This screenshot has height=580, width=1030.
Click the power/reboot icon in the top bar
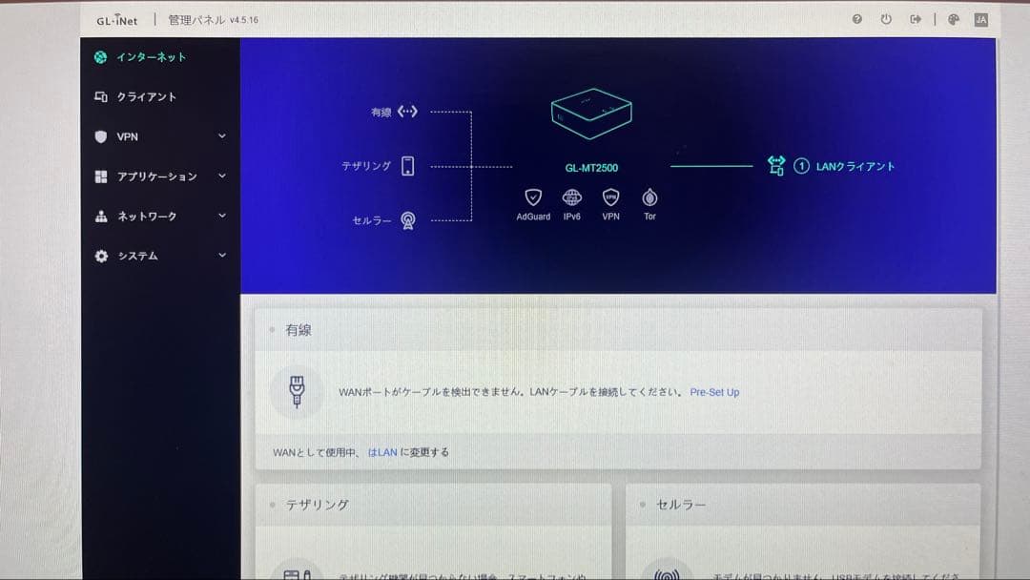coord(887,18)
